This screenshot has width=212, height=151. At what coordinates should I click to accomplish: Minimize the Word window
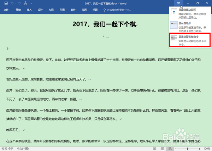pos(188,3)
